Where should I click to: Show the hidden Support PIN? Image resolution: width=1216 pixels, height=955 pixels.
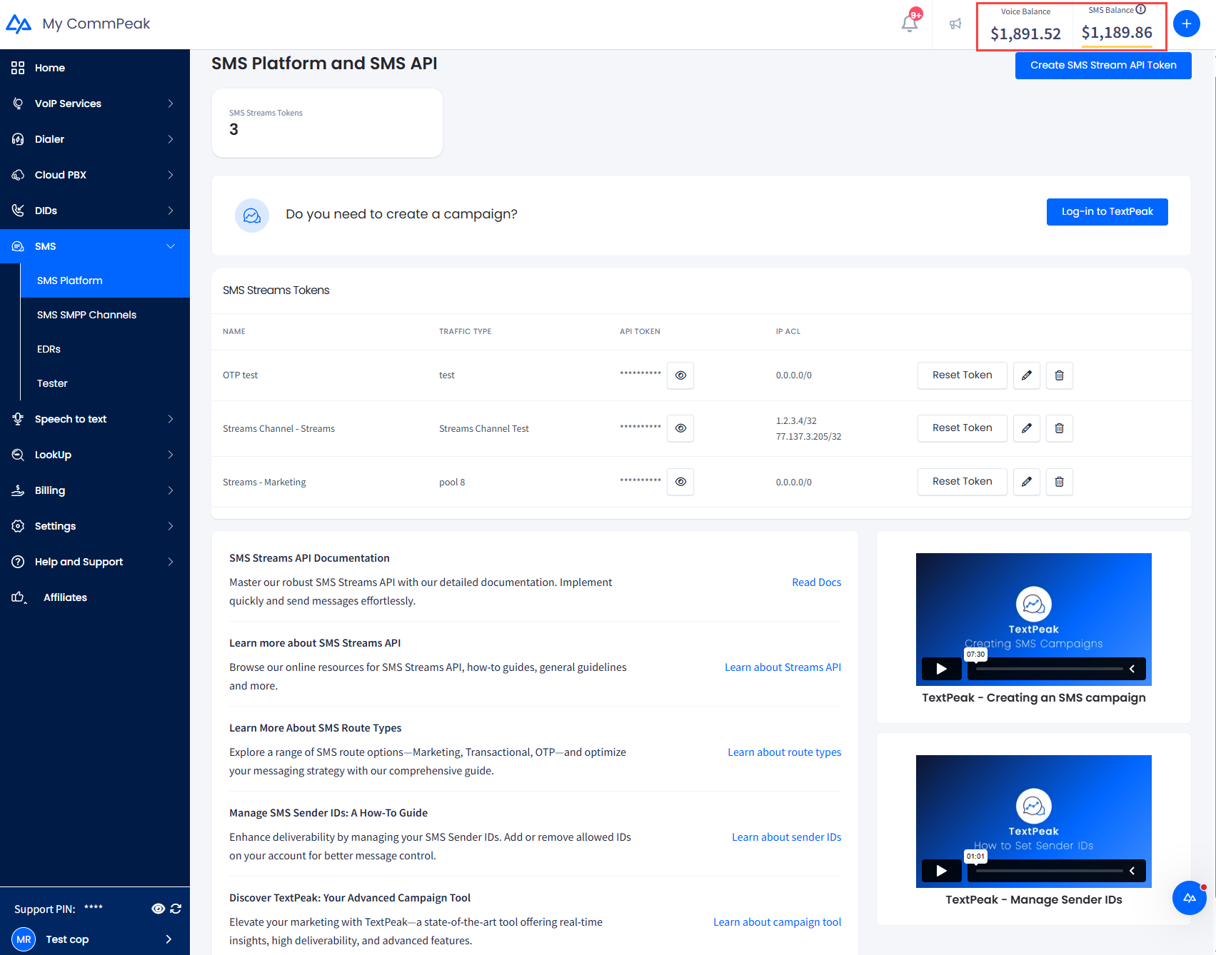click(159, 909)
